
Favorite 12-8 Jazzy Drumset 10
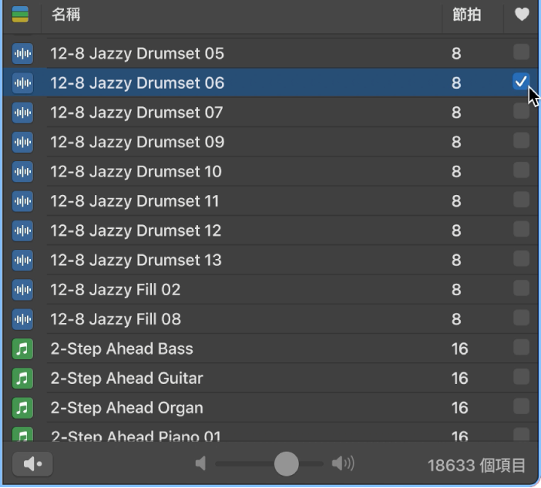[x=521, y=170]
